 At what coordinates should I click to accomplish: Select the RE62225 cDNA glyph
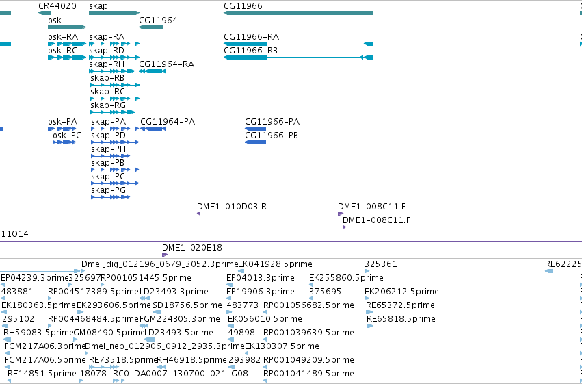[x=548, y=272]
